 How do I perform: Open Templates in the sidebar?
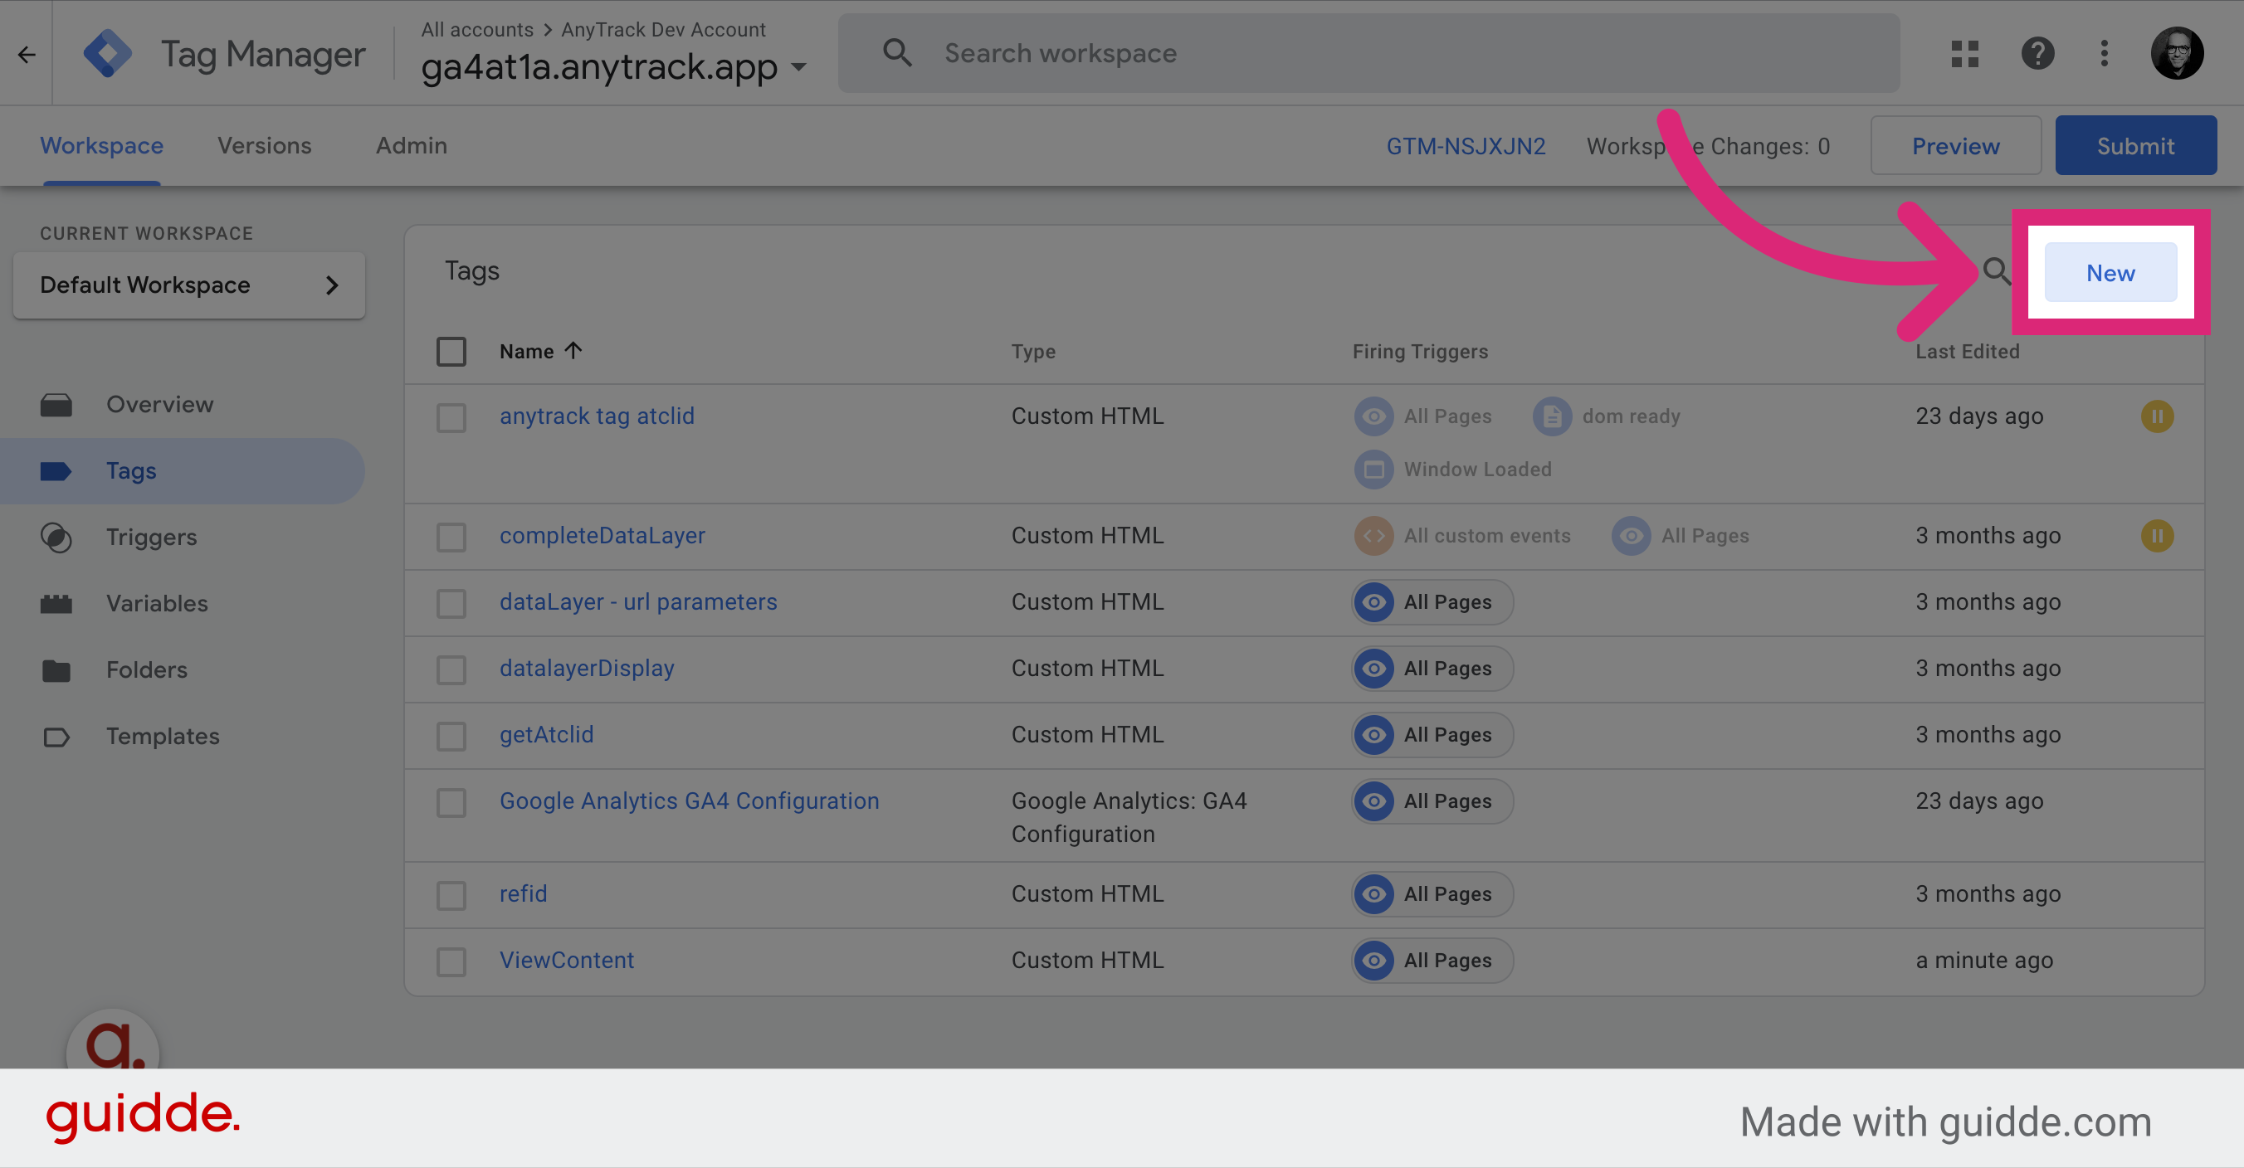(x=182, y=737)
